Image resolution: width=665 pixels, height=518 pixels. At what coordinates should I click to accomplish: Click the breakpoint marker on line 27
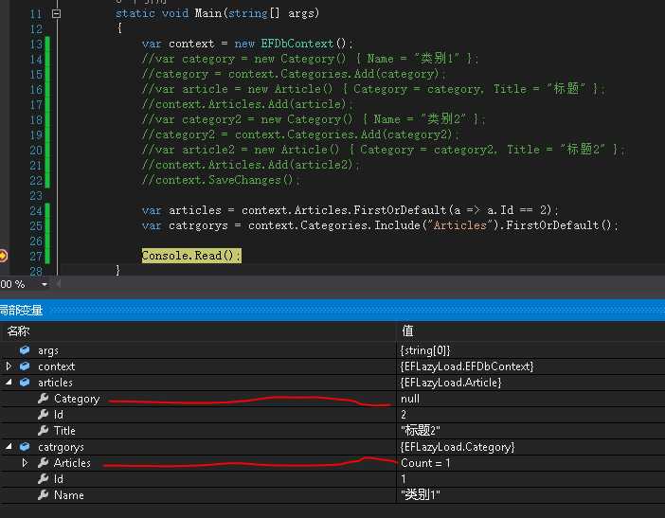(3, 256)
